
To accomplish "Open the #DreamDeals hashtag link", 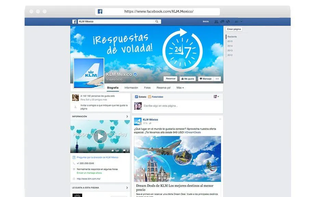I will pyautogui.click(x=193, y=132).
